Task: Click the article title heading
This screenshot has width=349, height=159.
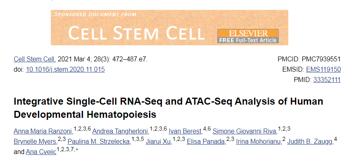Action: point(168,108)
